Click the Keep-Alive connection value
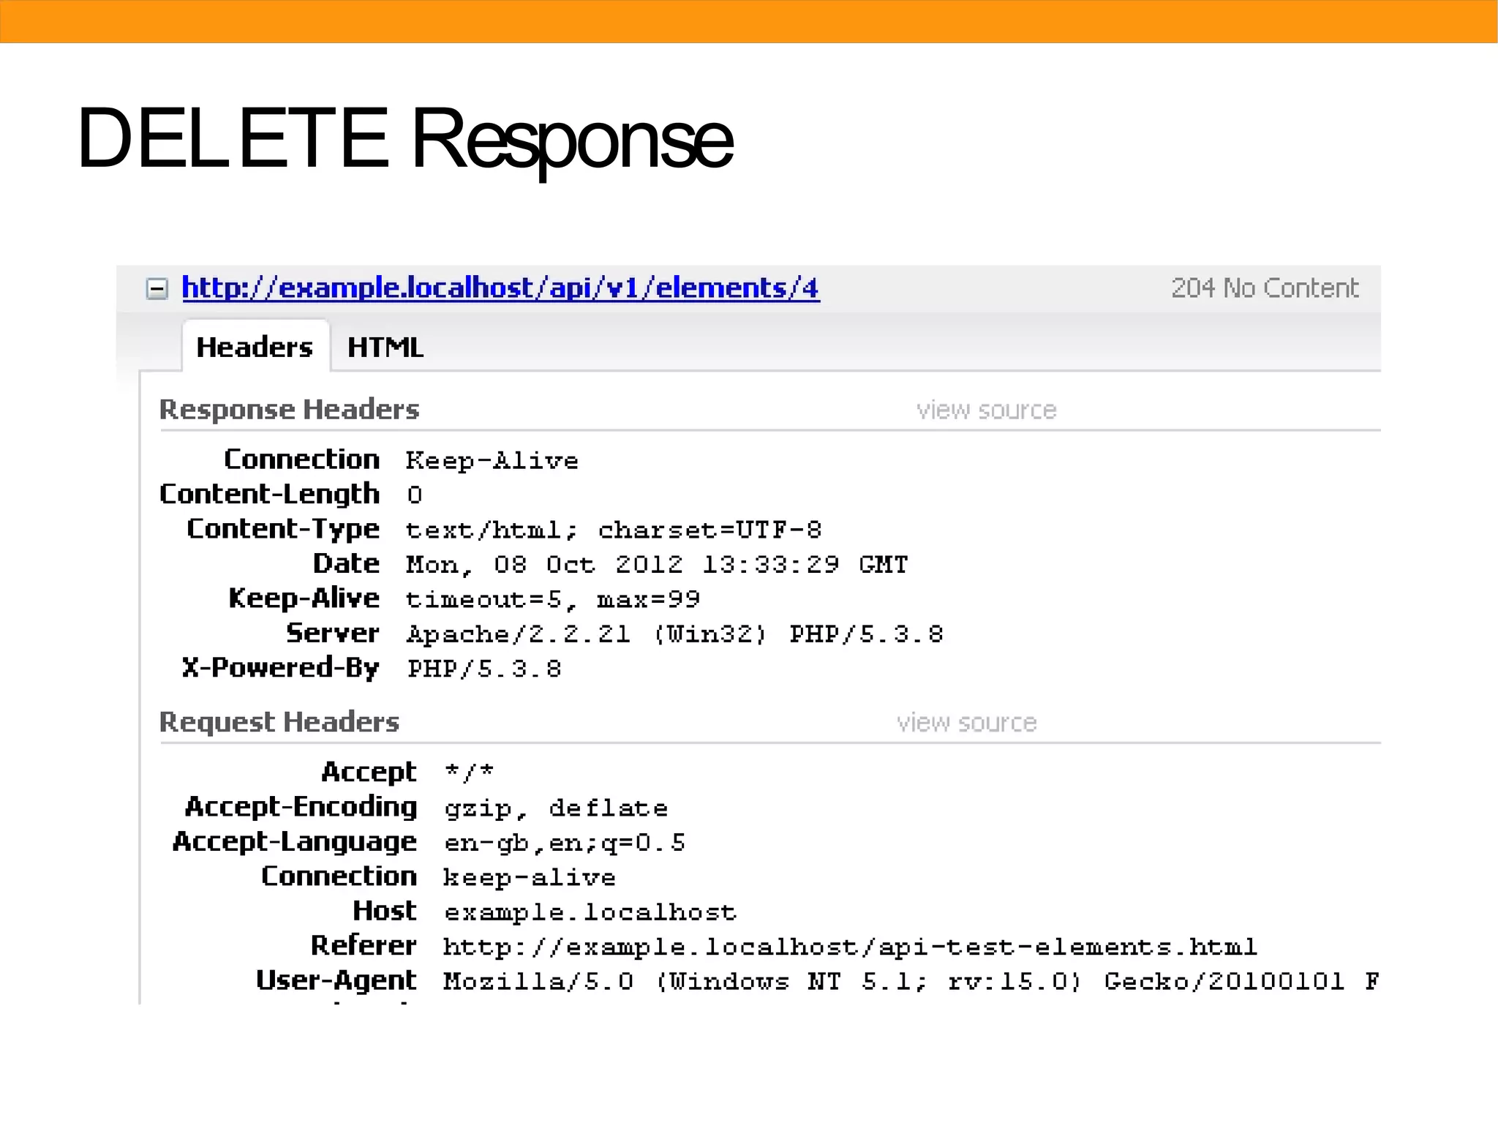 tap(492, 461)
